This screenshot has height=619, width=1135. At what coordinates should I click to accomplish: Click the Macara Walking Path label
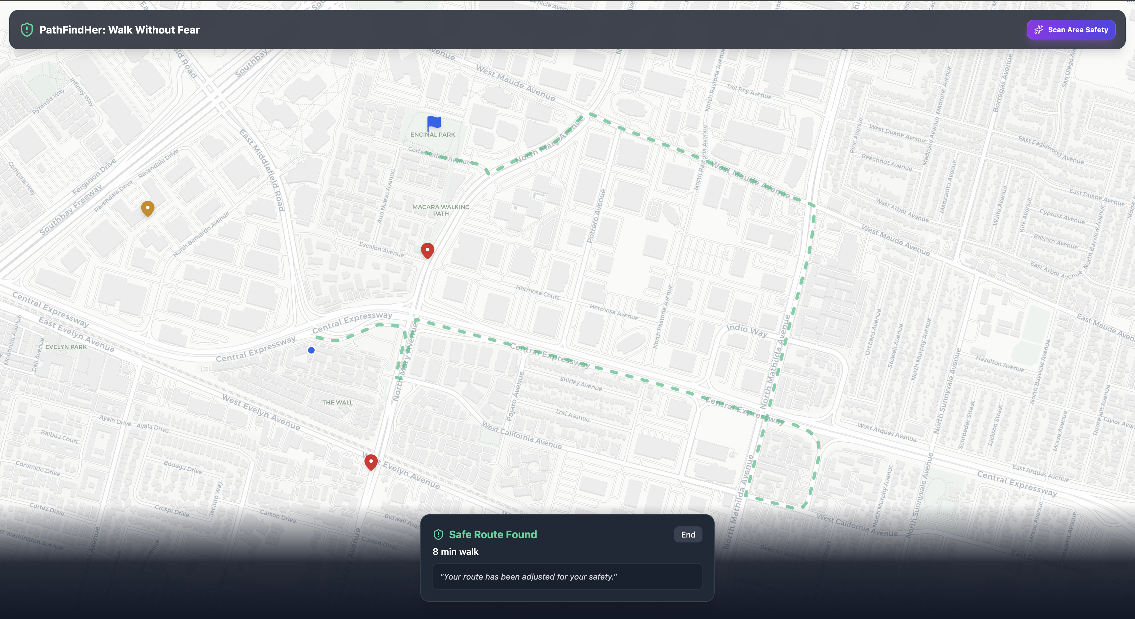click(x=441, y=210)
